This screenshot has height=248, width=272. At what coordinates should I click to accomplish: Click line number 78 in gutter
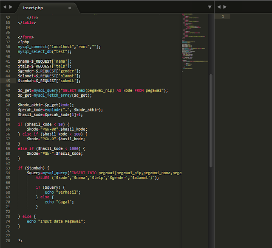8,241
